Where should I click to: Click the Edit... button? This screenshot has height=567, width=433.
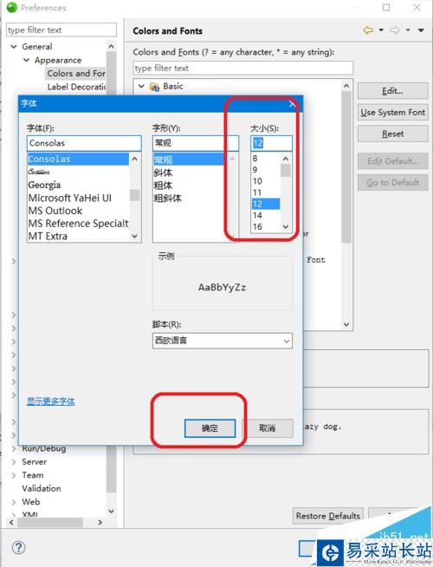click(x=392, y=91)
